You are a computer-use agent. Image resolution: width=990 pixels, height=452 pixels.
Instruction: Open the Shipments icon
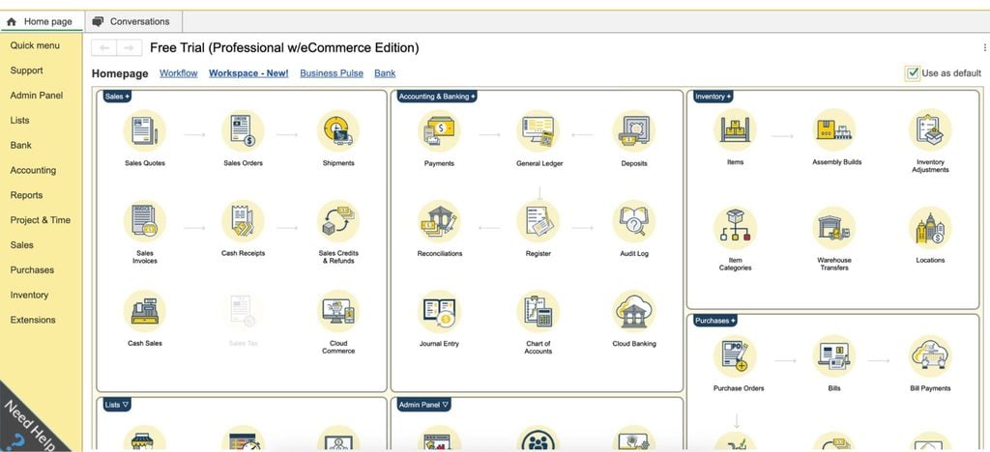click(x=338, y=131)
